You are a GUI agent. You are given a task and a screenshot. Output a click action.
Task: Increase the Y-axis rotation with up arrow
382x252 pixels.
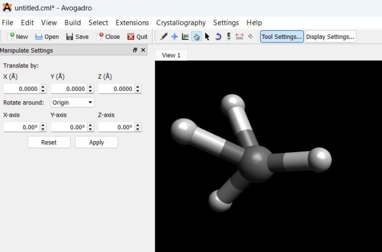pyautogui.click(x=91, y=125)
